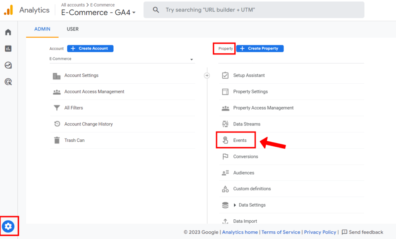Open Conversions in property settings
This screenshot has width=396, height=239.
[245, 156]
